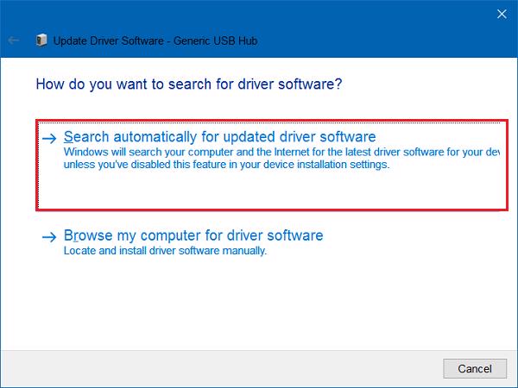Choose Browse my computer for driver software
Image resolution: width=518 pixels, height=388 pixels.
(x=193, y=235)
